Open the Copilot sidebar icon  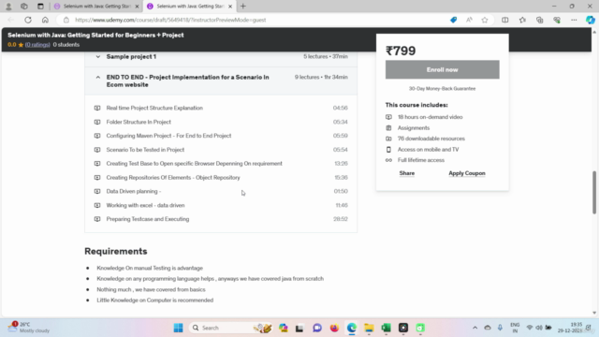(x=591, y=20)
